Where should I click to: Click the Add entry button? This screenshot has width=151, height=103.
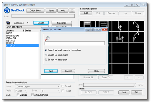click(86, 13)
